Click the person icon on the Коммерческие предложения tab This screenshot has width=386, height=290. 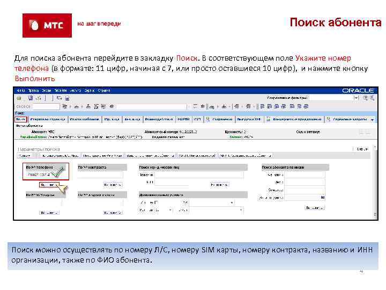tap(269, 119)
